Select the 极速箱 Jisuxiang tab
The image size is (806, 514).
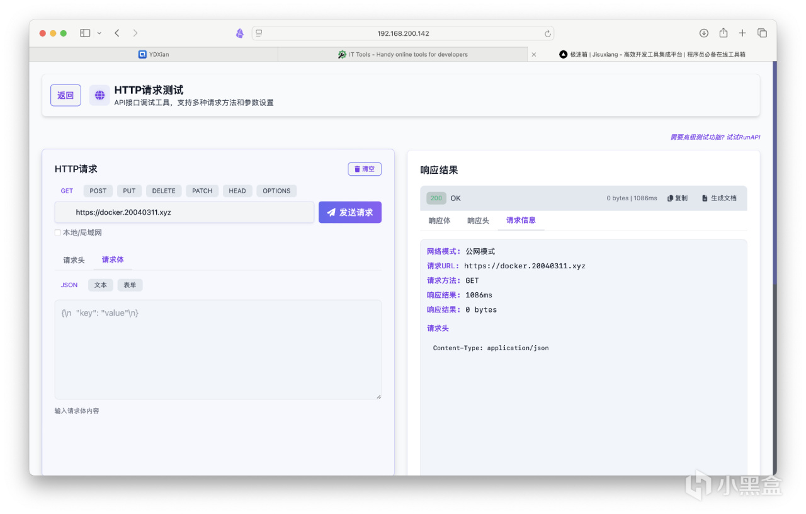click(652, 55)
